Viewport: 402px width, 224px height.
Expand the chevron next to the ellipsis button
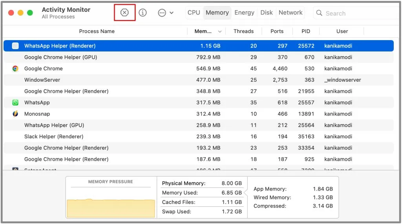pyautogui.click(x=172, y=13)
